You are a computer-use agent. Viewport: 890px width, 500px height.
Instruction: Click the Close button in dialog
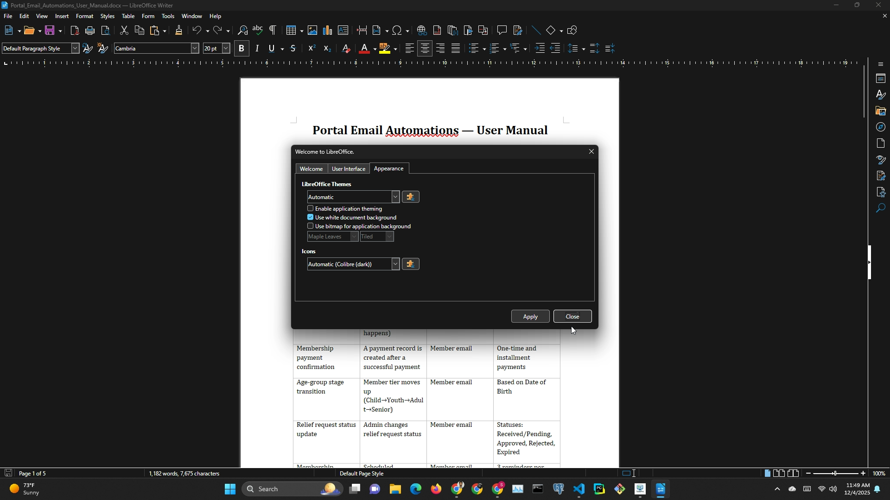pos(572,317)
